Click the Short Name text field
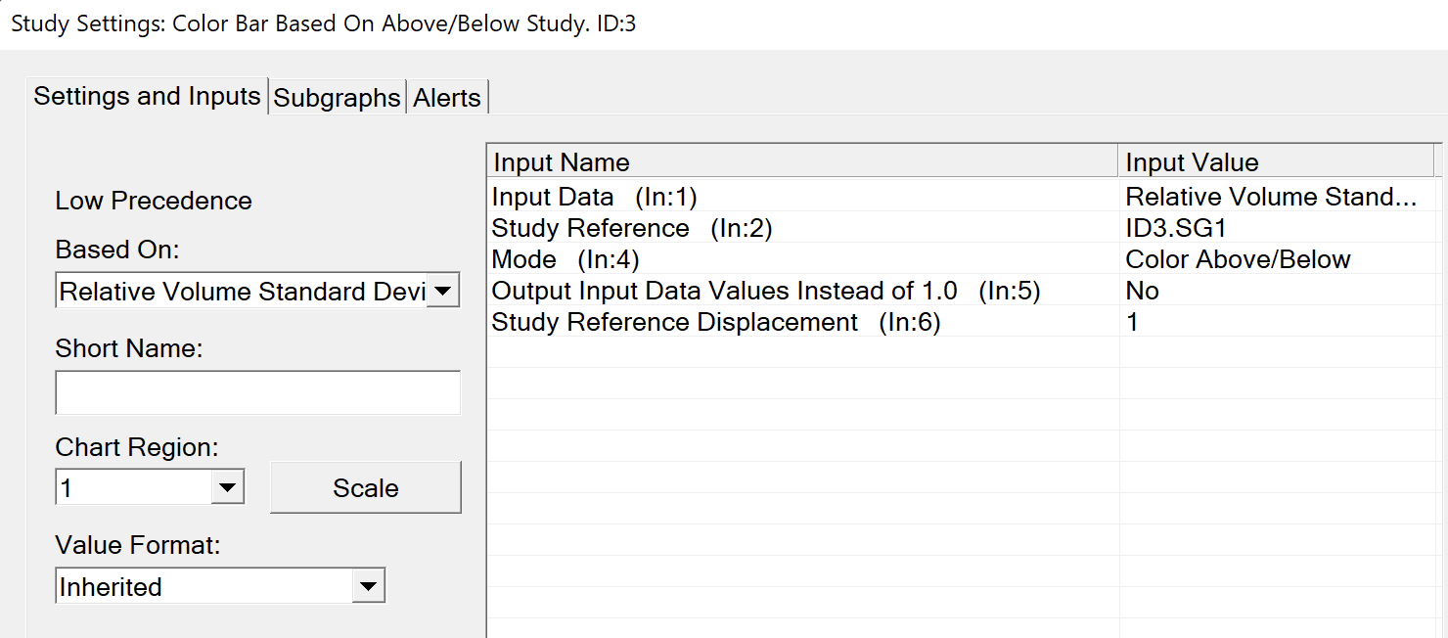 click(257, 392)
